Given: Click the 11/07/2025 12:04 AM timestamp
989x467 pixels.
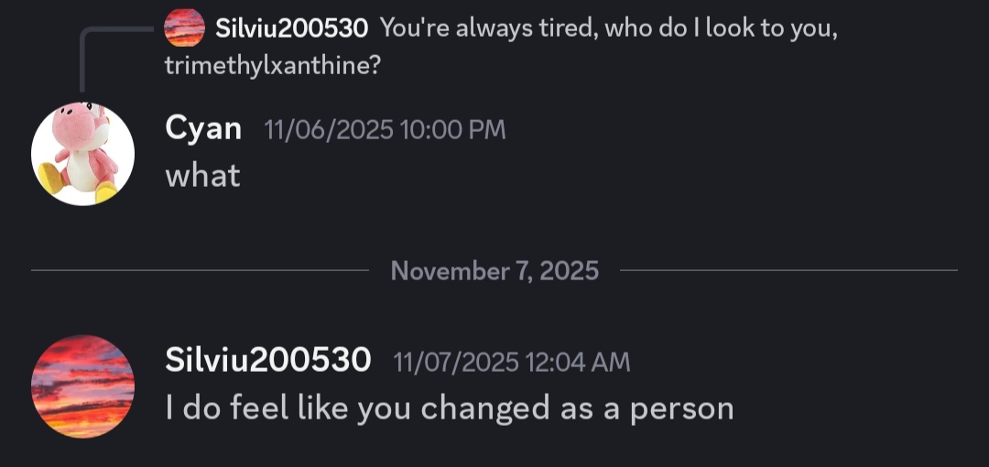Looking at the screenshot, I should pos(511,362).
